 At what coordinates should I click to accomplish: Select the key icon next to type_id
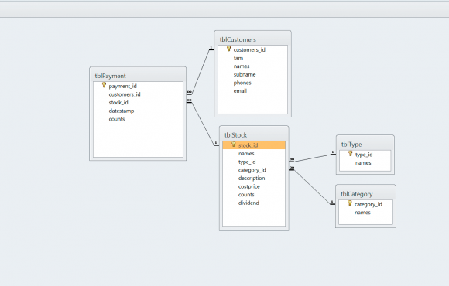pos(350,154)
